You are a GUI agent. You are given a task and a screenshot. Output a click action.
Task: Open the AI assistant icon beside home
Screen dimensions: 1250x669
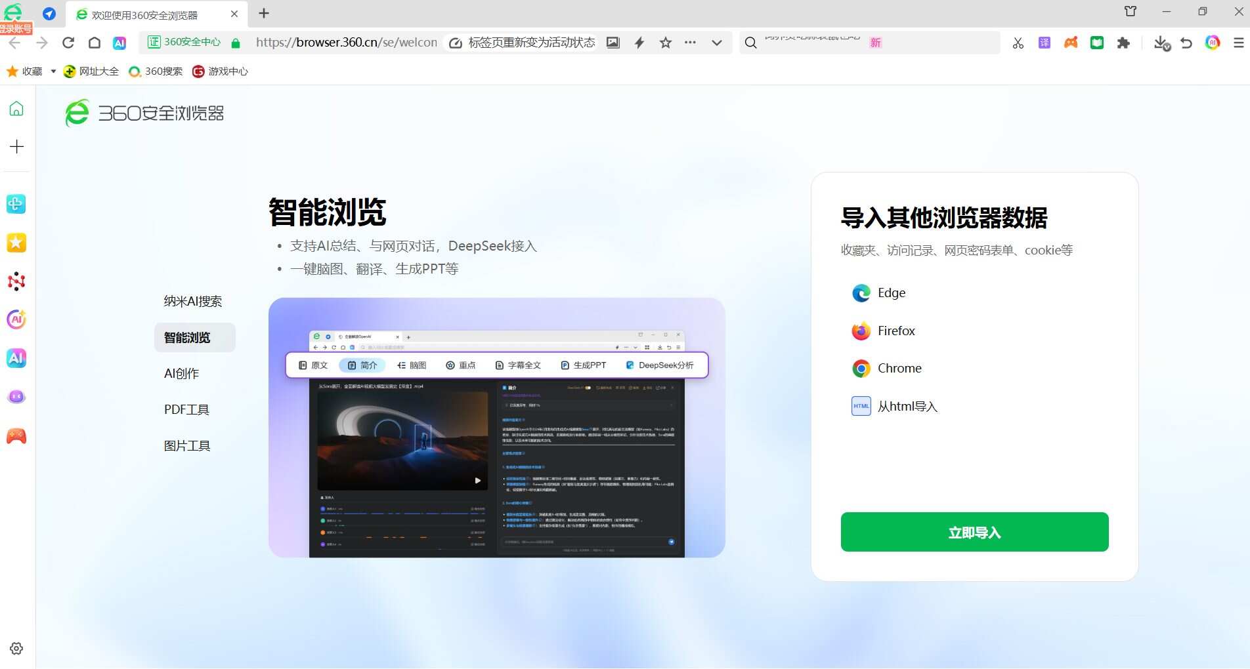(x=119, y=43)
